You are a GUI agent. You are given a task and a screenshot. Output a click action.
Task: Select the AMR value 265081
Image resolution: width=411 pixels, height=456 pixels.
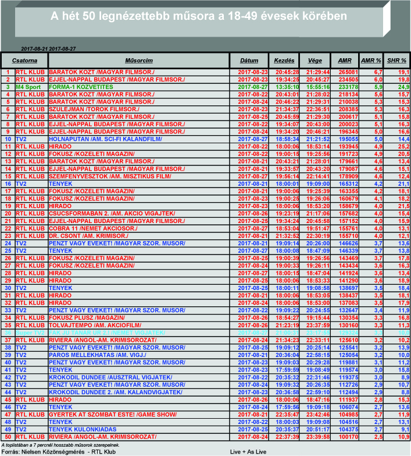tap(348, 72)
